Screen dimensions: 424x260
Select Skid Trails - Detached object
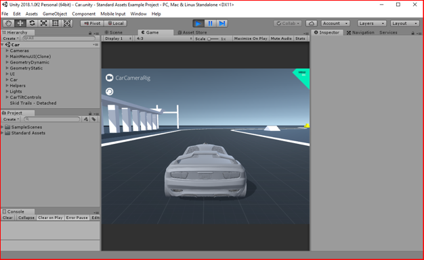pyautogui.click(x=33, y=103)
